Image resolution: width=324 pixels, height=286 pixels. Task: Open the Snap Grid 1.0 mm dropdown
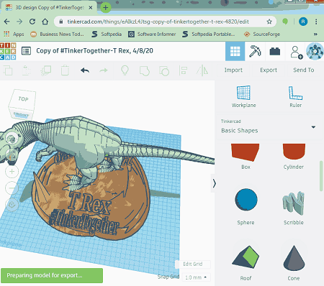196,277
